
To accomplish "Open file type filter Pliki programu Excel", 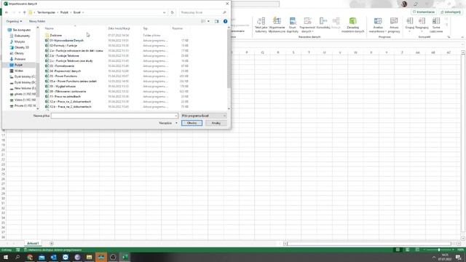I will tap(204, 116).
